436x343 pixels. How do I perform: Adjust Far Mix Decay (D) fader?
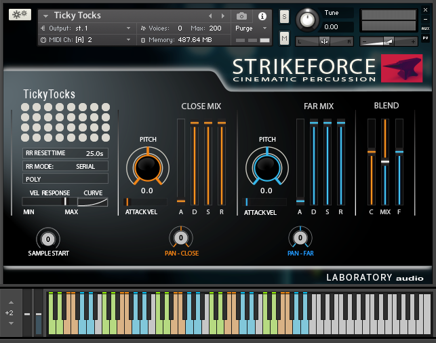tap(314, 123)
